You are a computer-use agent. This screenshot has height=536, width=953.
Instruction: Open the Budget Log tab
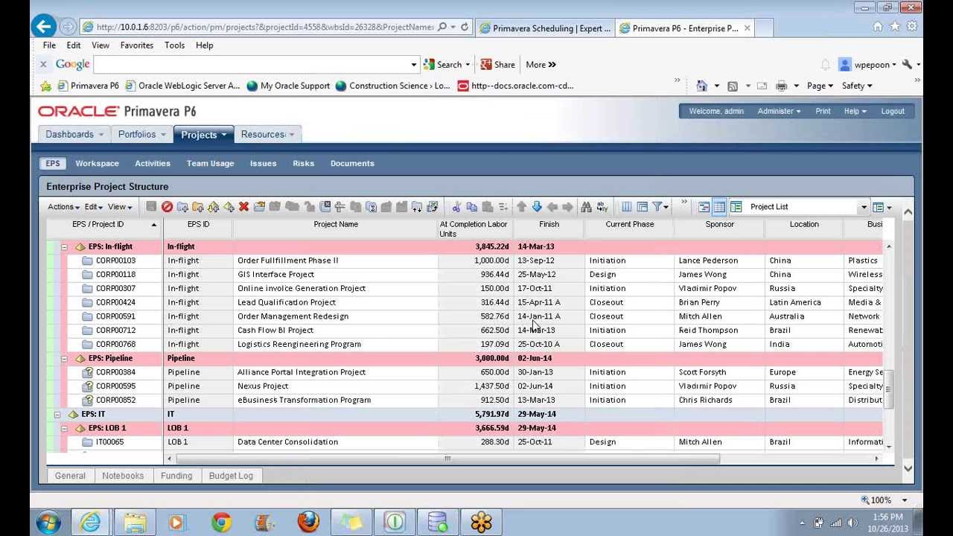point(231,476)
